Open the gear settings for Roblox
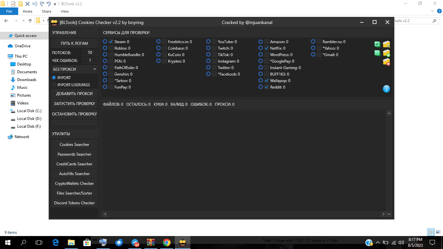The image size is (443, 249). [x=105, y=48]
